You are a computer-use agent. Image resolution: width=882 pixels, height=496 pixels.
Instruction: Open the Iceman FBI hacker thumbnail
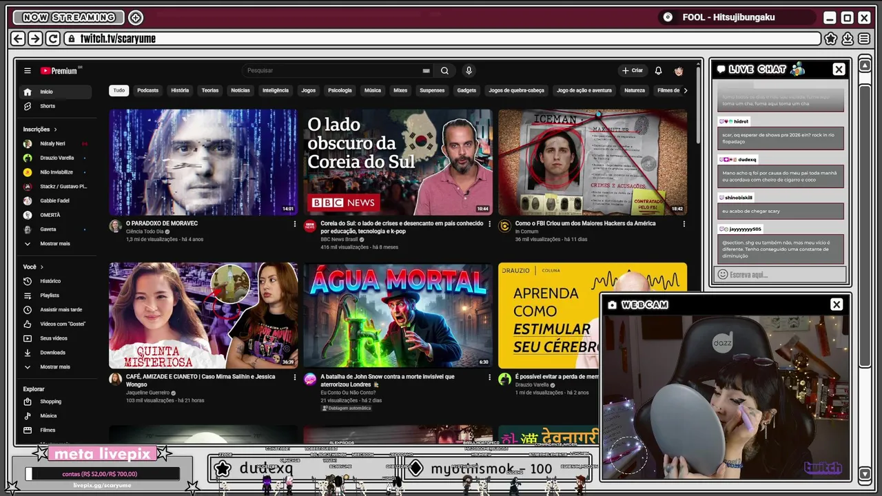click(x=593, y=162)
